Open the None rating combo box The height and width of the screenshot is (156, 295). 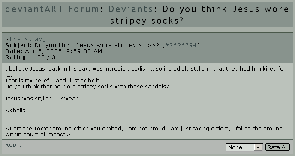[244, 147]
